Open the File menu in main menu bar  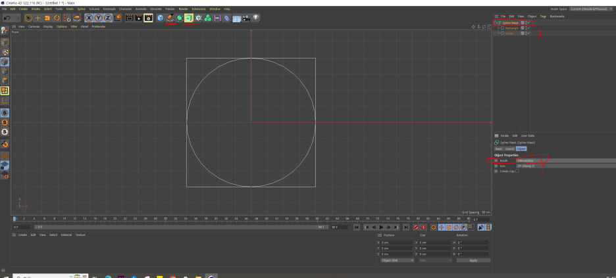coord(4,9)
